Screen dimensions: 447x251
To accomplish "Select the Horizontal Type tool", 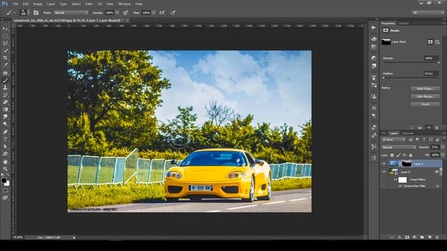I will 5,139.
